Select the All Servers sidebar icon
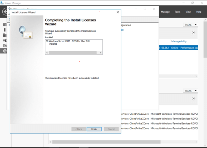 [5, 35]
